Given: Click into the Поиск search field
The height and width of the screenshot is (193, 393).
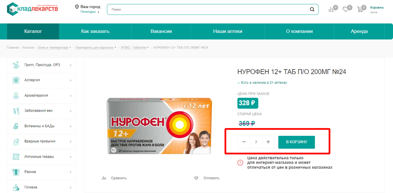Looking at the screenshot, I should [x=208, y=10].
